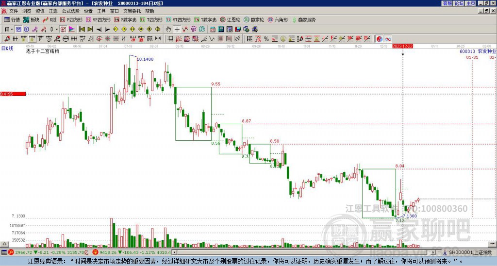Open the 浏览 menu

tap(27, 11)
